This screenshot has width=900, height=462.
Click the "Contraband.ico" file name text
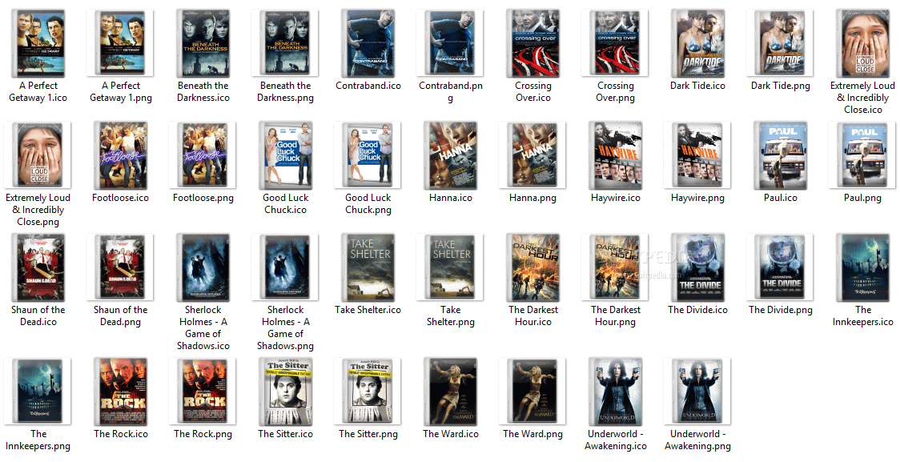click(x=368, y=86)
